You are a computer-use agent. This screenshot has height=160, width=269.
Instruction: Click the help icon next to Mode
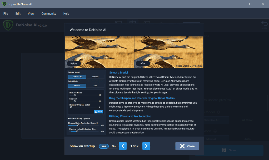[215, 131]
